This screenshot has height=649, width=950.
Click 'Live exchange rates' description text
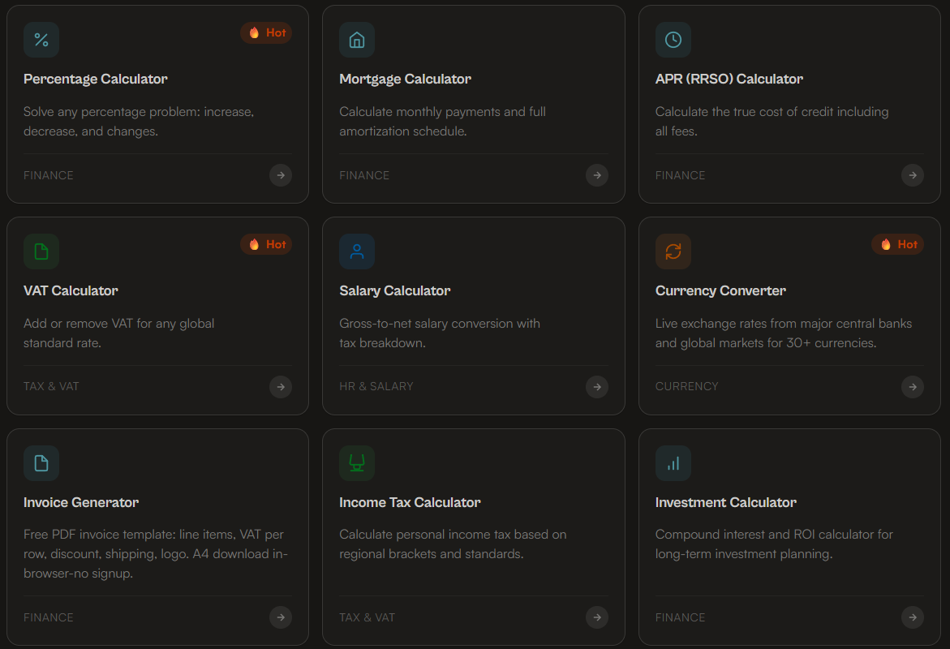click(x=784, y=333)
